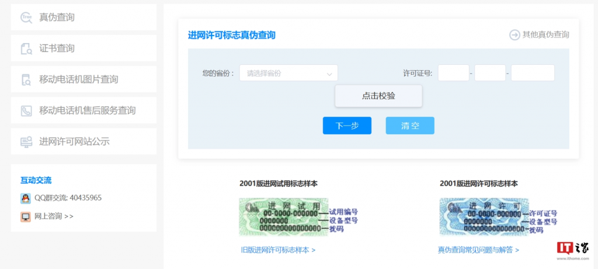598x269 pixels.
Task: Go to 移动电话机图片查询
Action: click(x=84, y=79)
